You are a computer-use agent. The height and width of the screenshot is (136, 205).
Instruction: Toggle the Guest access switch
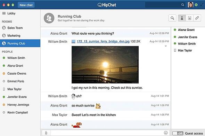(x=178, y=133)
